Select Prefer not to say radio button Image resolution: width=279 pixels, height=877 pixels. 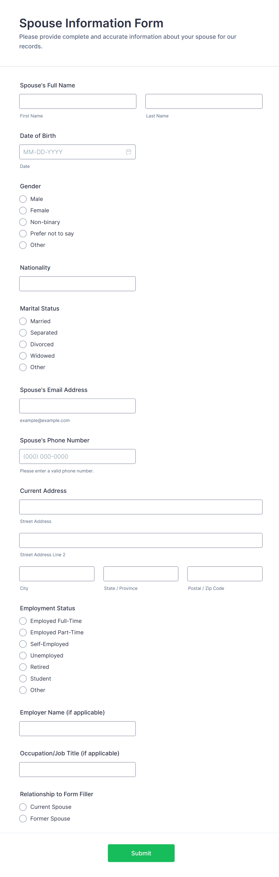click(x=23, y=234)
